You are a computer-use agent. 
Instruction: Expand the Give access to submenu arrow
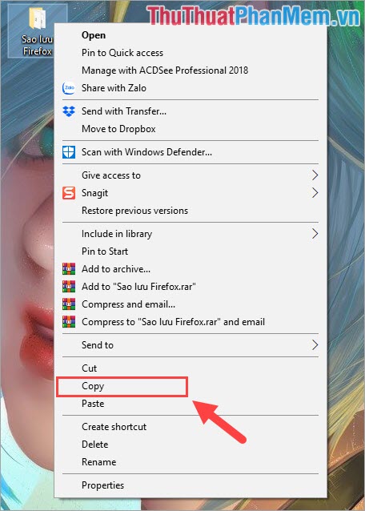(x=315, y=175)
